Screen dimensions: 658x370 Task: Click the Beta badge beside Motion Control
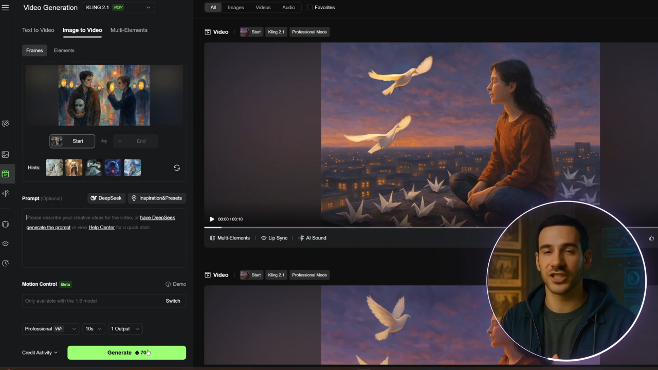[x=65, y=284]
